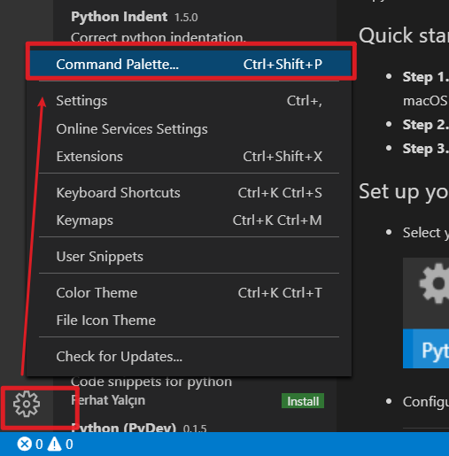Screen dimensions: 449x456
Task: Install the Ferhat Yalçın python snippets extension
Action: click(303, 401)
